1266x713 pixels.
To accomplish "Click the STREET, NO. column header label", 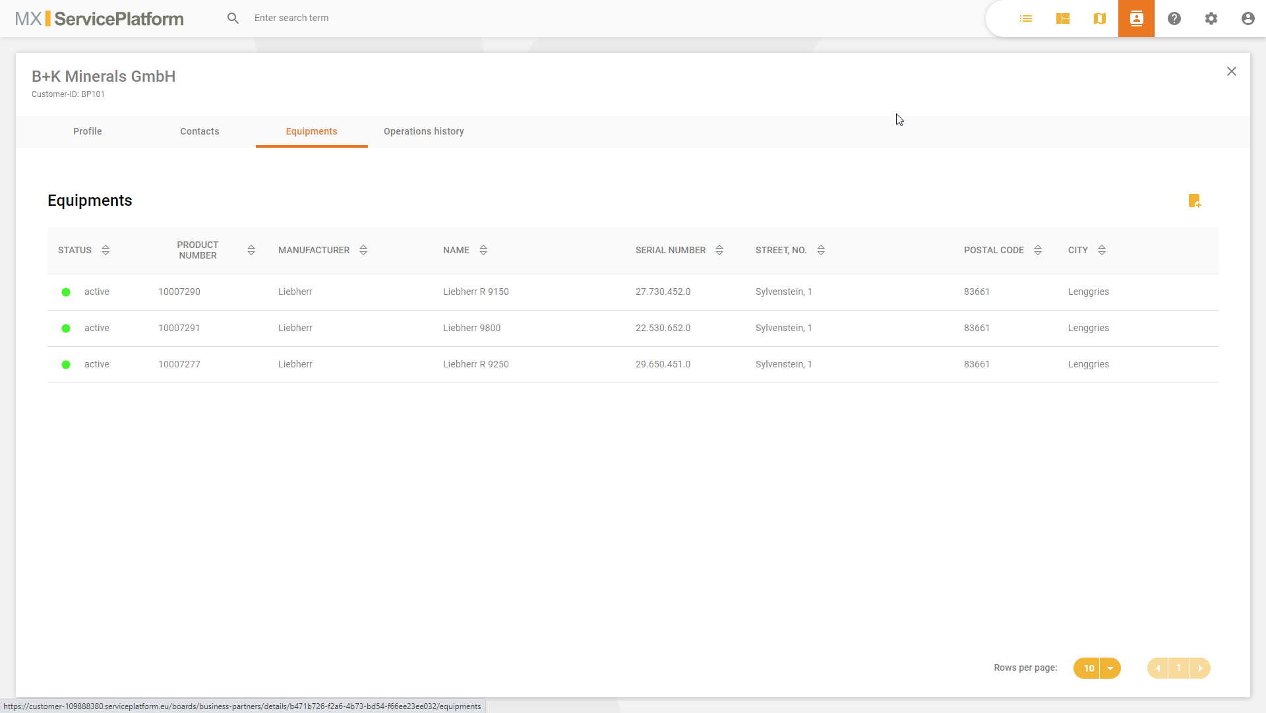I will pyautogui.click(x=781, y=250).
